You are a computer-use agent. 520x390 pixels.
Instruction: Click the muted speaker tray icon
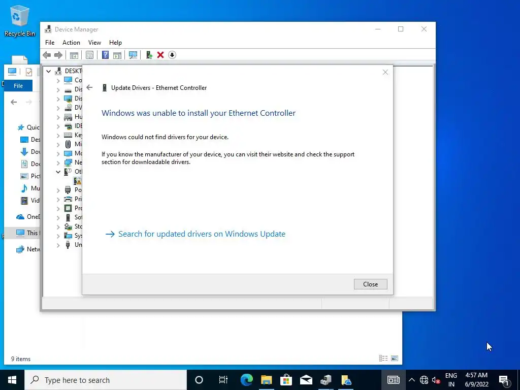[436, 380]
